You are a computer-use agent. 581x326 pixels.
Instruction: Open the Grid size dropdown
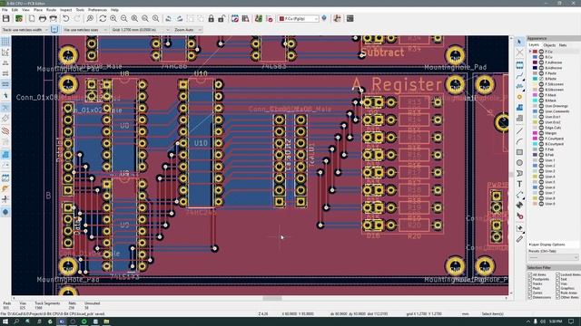pyautogui.click(x=141, y=30)
